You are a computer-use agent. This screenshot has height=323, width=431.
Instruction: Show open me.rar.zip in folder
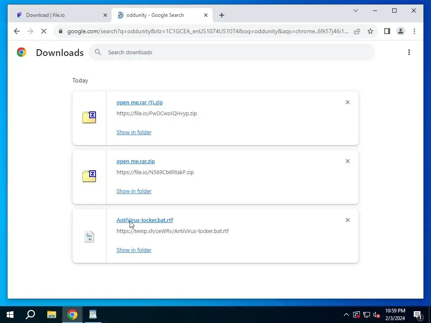[134, 191]
